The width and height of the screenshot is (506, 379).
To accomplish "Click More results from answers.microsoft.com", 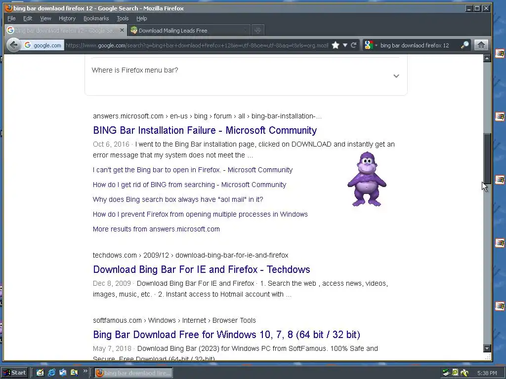I will (x=156, y=229).
